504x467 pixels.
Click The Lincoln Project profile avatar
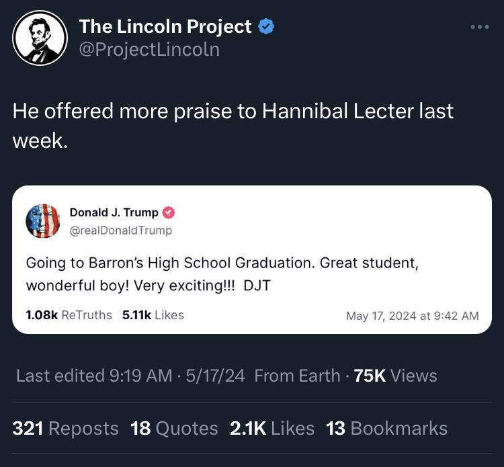(x=40, y=38)
